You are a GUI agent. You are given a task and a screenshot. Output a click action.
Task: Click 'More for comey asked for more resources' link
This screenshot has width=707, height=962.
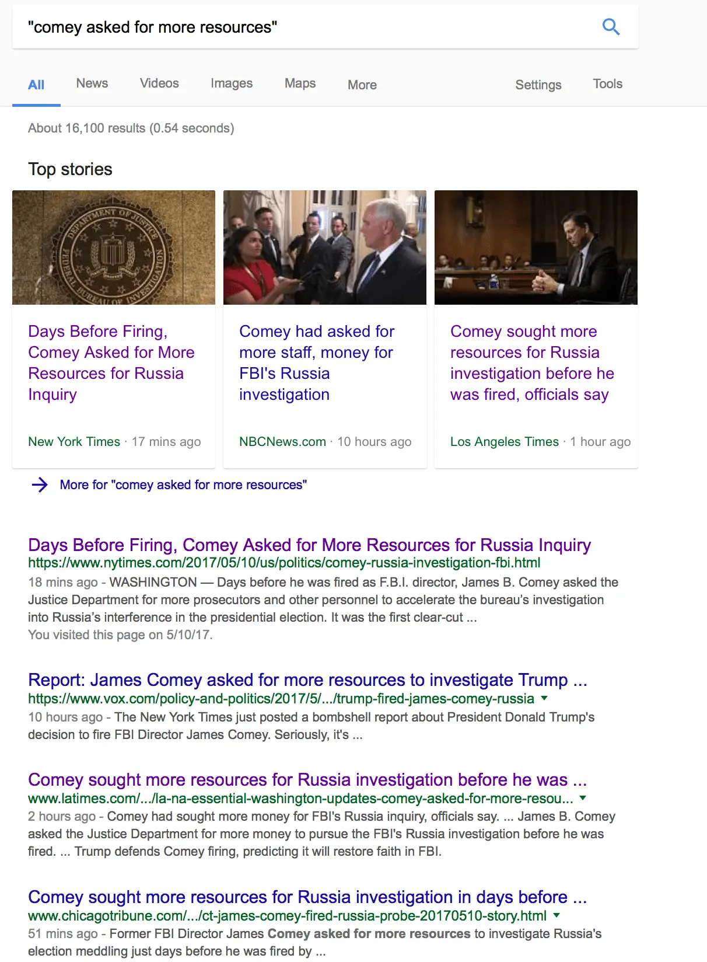(x=183, y=485)
